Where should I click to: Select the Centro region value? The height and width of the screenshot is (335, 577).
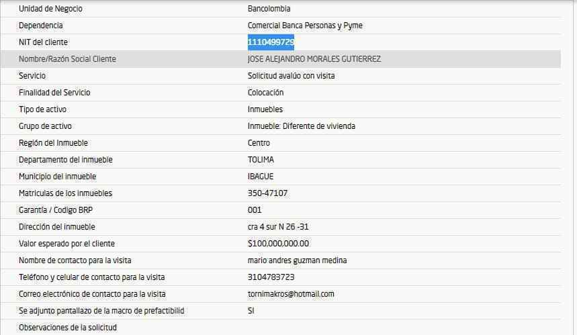click(x=259, y=143)
